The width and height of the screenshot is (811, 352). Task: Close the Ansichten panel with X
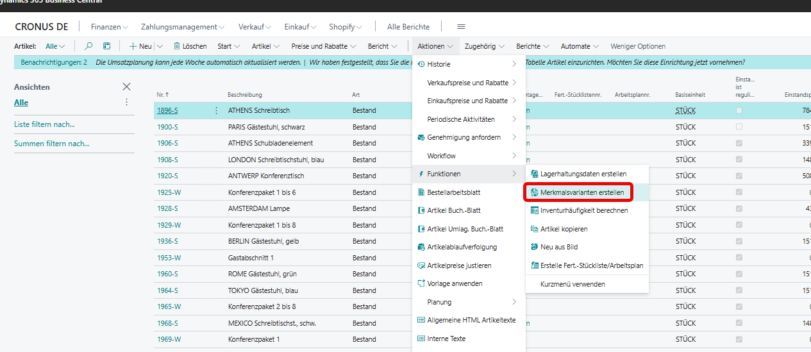tap(126, 87)
